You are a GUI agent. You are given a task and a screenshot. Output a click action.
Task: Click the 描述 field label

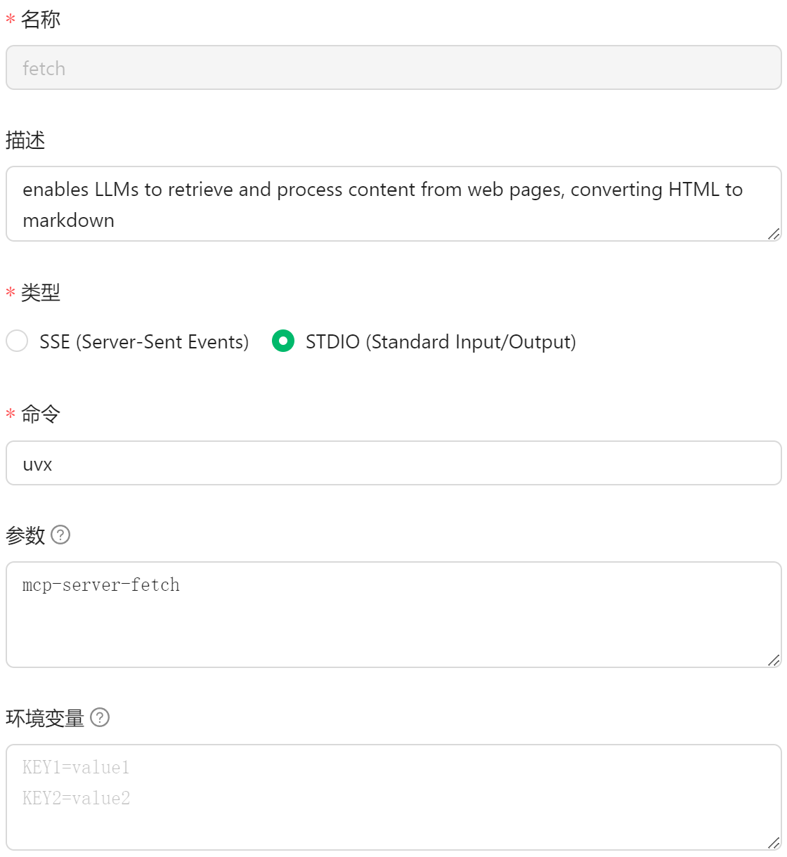coord(25,140)
